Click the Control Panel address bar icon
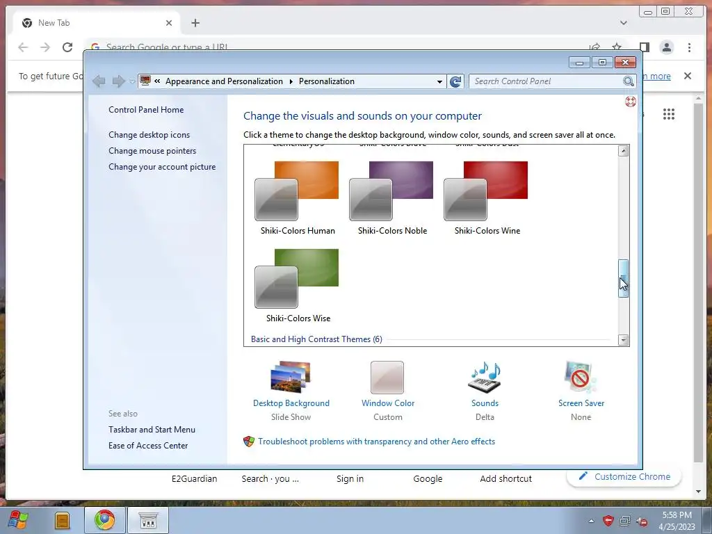712x534 pixels. [145, 81]
